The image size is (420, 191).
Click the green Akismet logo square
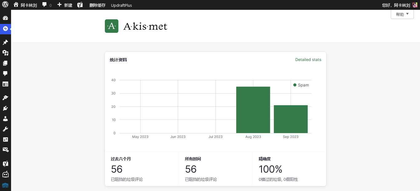coord(112,26)
